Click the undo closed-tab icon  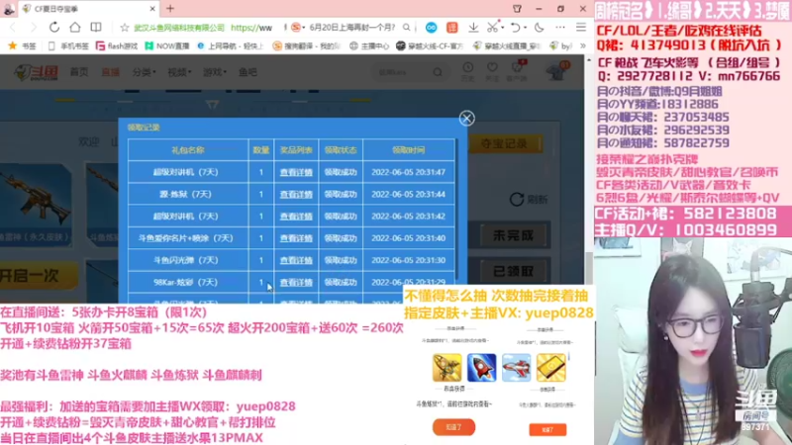[515, 28]
